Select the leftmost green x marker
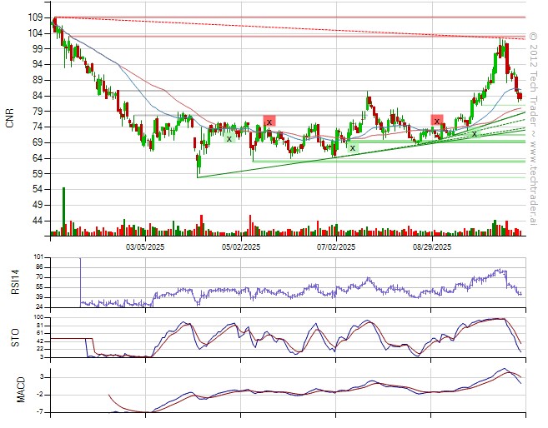 (229, 138)
